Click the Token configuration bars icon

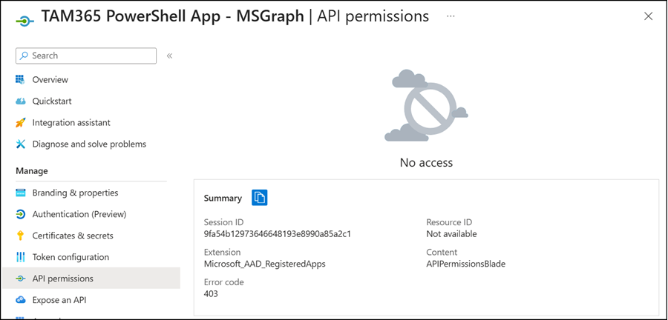click(21, 257)
